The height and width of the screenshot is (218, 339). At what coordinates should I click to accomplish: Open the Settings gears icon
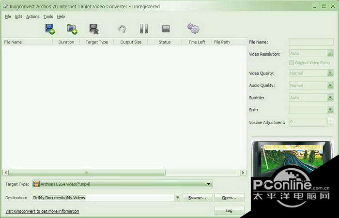click(193, 29)
